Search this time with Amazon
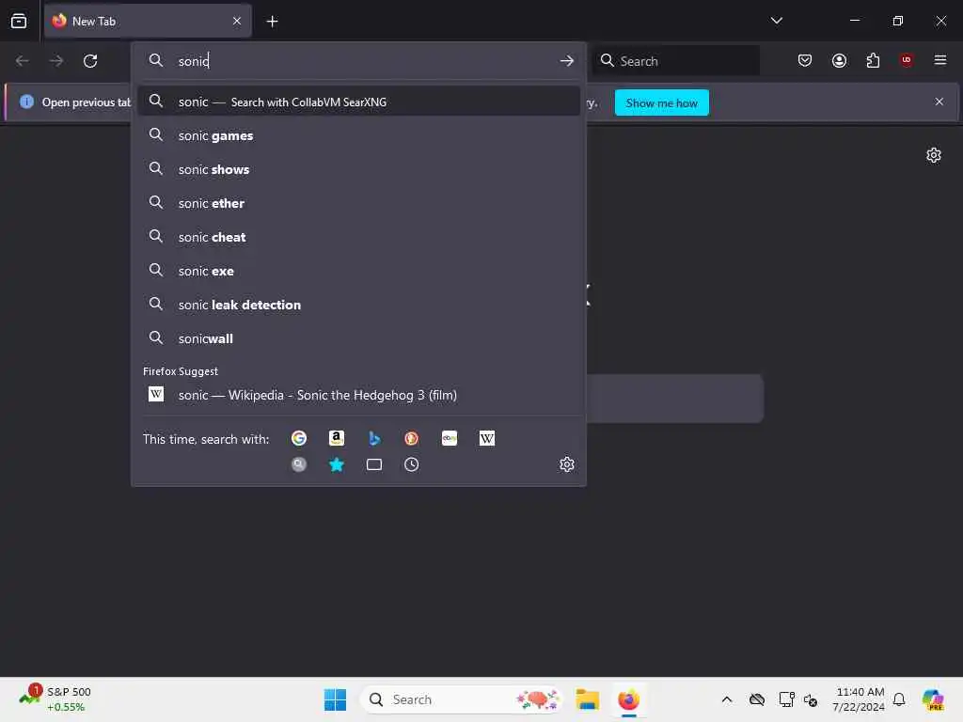 point(337,438)
